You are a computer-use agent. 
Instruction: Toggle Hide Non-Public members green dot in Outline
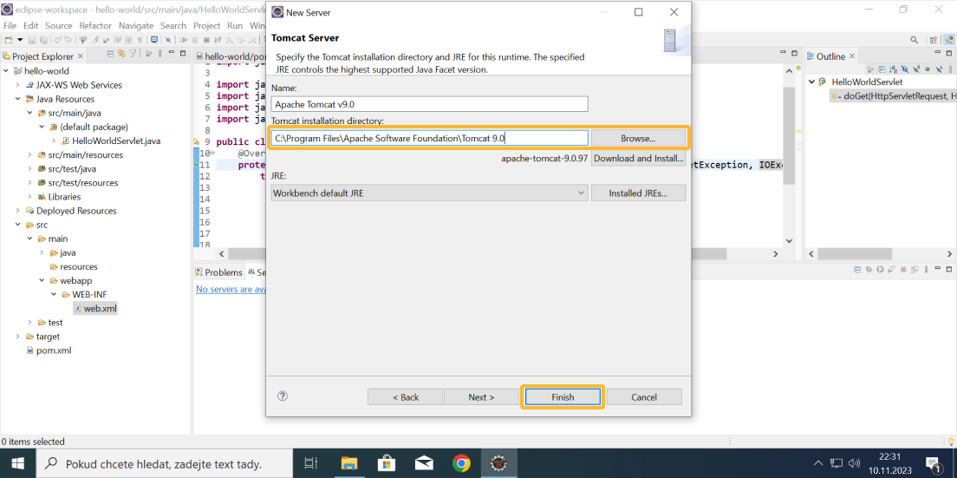pyautogui.click(x=928, y=69)
